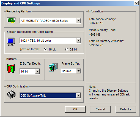Click the CPU chip icon
Viewport: 140px width, 117px height.
click(12, 94)
